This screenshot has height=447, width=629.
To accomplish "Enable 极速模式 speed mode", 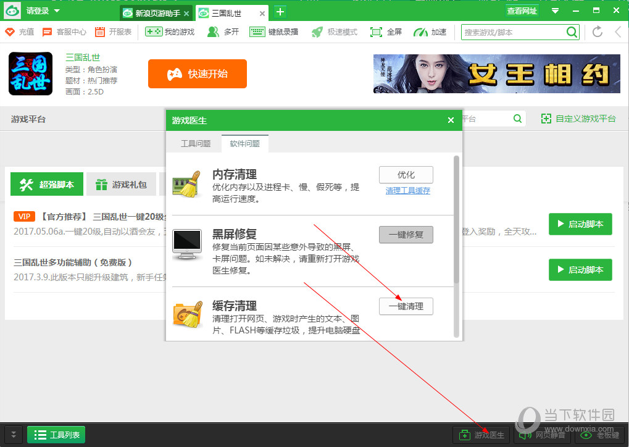I will tap(333, 32).
